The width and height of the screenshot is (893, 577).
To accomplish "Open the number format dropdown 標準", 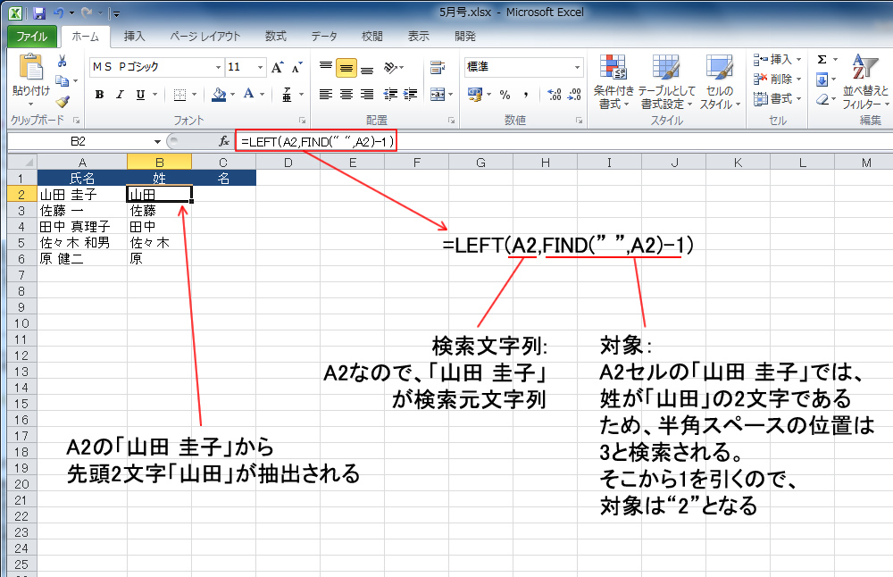I will tap(577, 67).
